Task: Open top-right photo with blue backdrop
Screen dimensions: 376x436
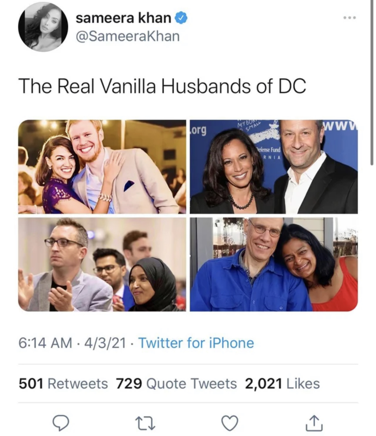Action: [x=274, y=167]
